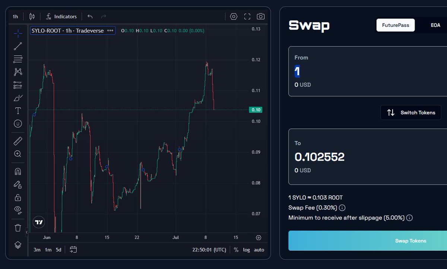Screen dimensions: 447x269
Task: Toggle percentage price scale
Action: (x=236, y=250)
